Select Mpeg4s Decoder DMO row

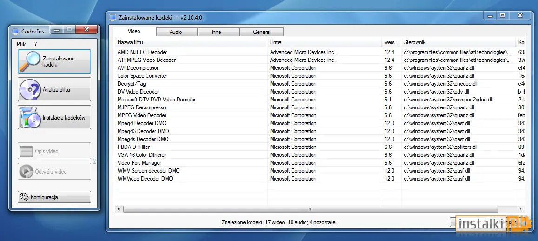click(320, 139)
